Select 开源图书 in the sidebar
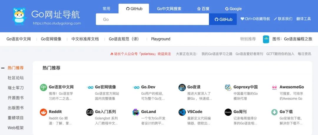The image size is (318, 135). (16, 98)
